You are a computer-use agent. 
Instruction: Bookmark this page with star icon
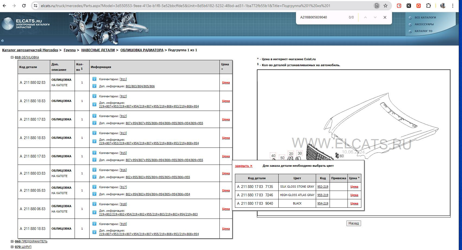click(x=385, y=6)
